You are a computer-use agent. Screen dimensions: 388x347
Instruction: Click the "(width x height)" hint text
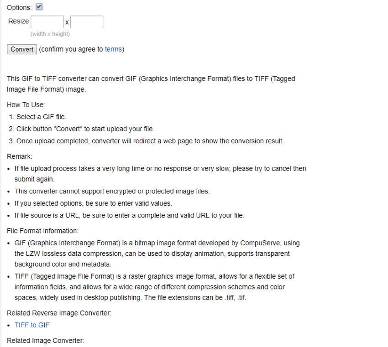pyautogui.click(x=50, y=34)
